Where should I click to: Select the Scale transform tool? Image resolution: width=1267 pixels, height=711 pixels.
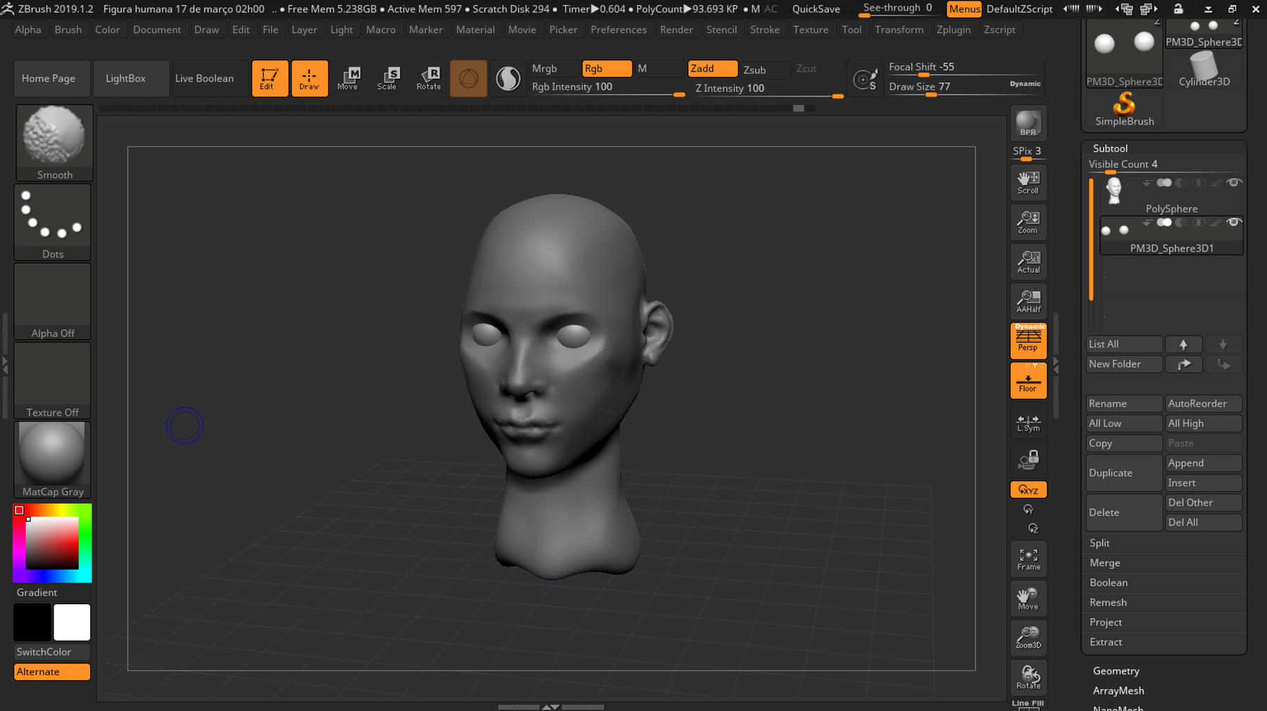[387, 78]
